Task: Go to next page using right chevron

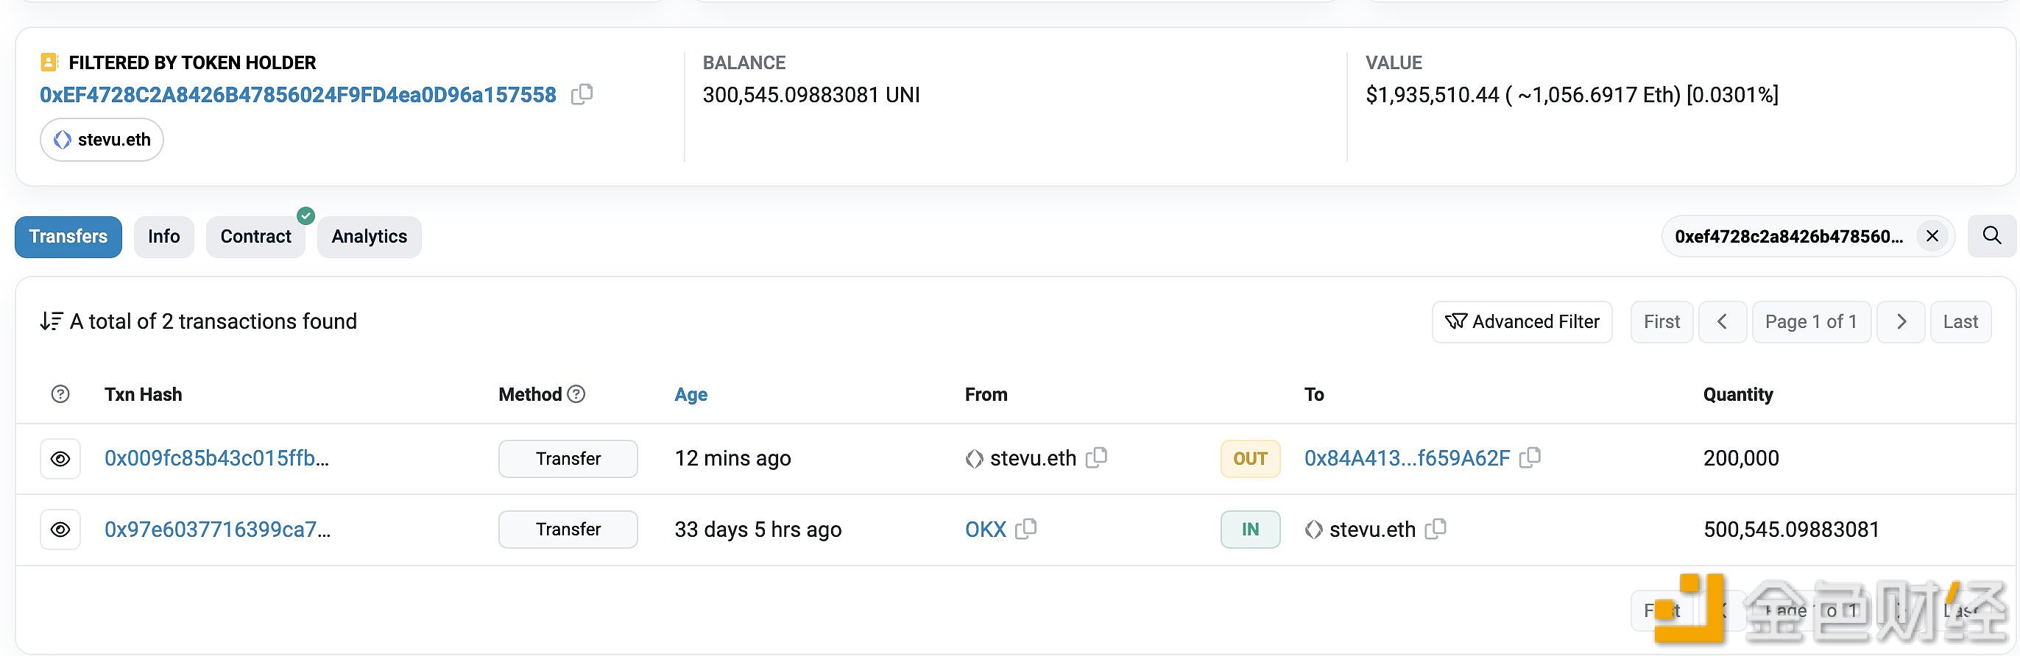Action: pos(1901,322)
